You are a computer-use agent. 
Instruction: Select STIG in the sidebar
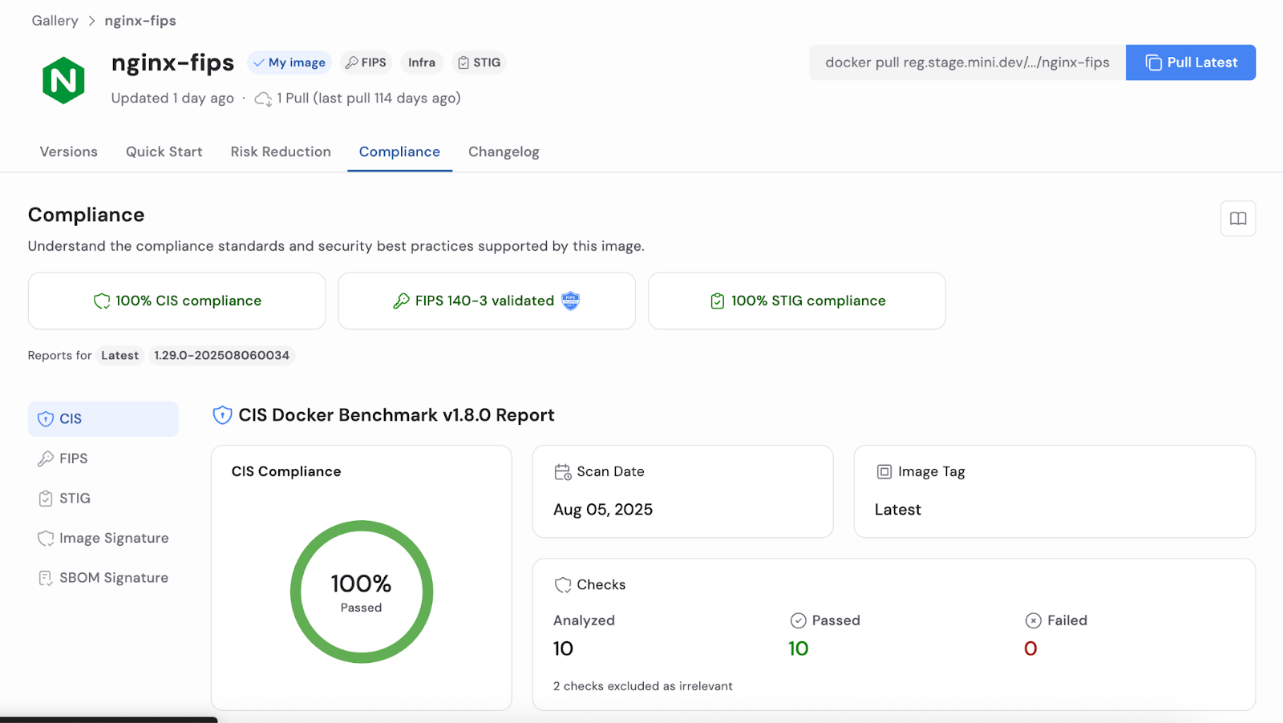[103, 499]
